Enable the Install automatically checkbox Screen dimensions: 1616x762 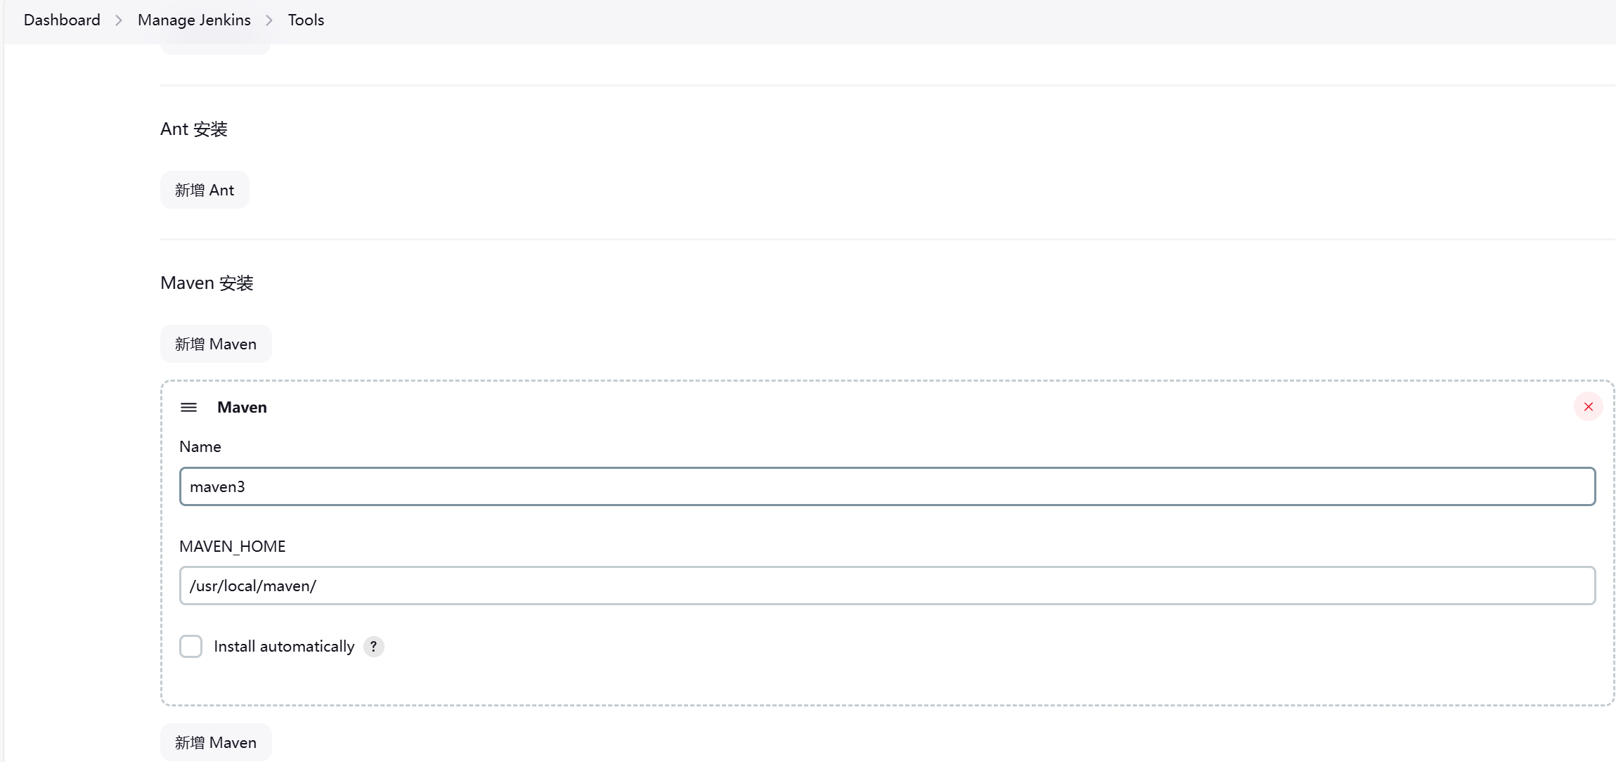(190, 647)
